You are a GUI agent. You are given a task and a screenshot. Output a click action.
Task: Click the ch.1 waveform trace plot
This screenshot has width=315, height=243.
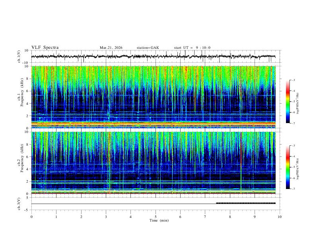coord(153,56)
